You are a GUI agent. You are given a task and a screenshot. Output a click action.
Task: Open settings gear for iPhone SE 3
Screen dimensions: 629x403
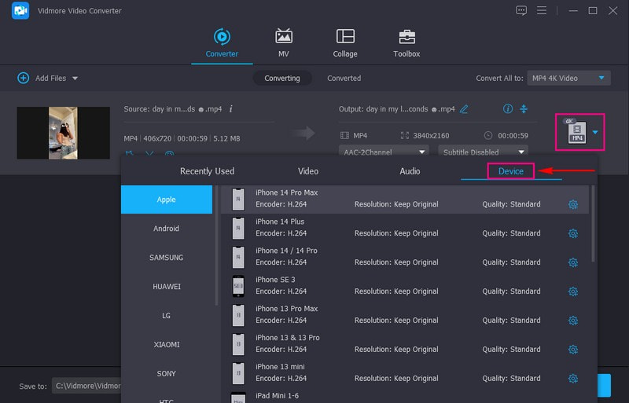point(573,291)
